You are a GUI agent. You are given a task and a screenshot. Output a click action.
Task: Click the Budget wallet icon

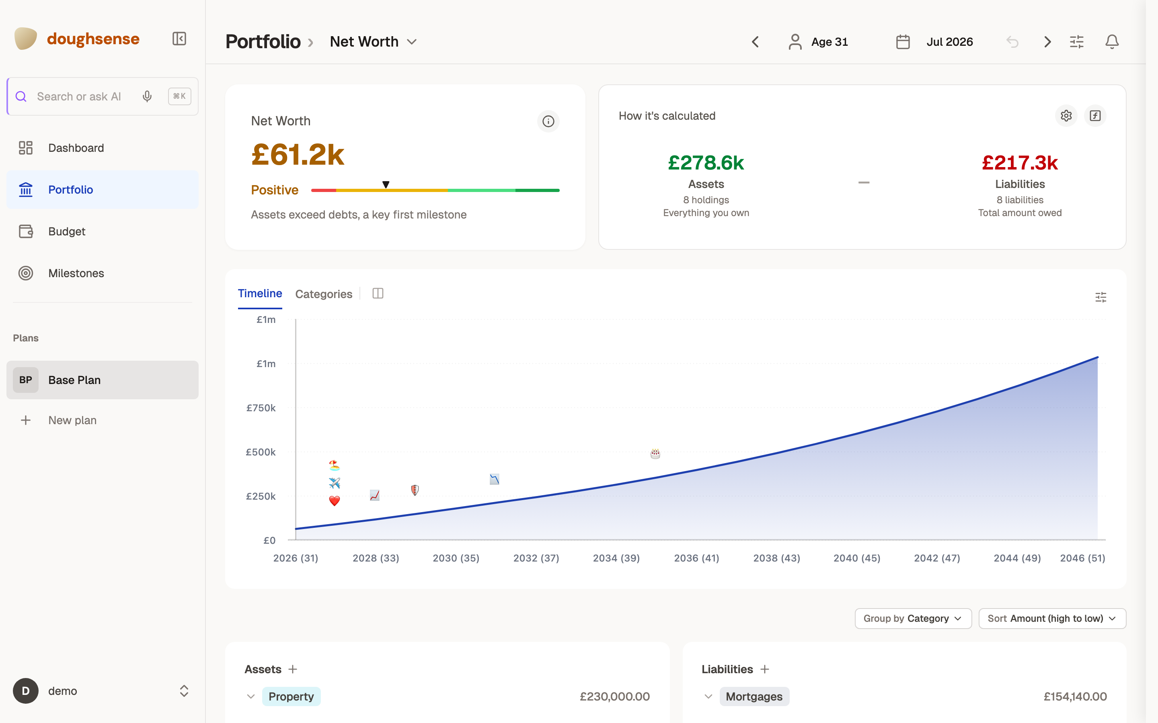point(26,231)
